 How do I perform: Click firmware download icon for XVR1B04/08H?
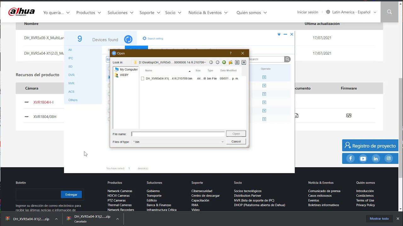(x=349, y=116)
